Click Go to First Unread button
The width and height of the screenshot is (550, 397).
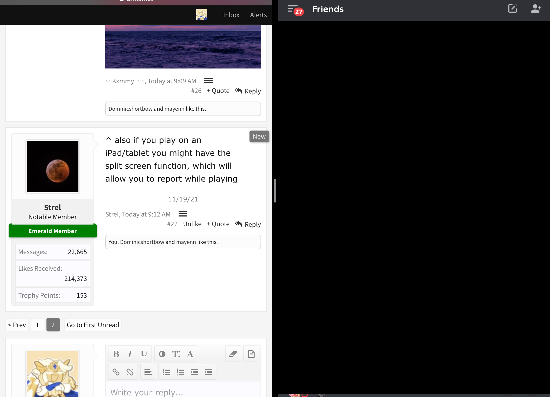(x=93, y=325)
